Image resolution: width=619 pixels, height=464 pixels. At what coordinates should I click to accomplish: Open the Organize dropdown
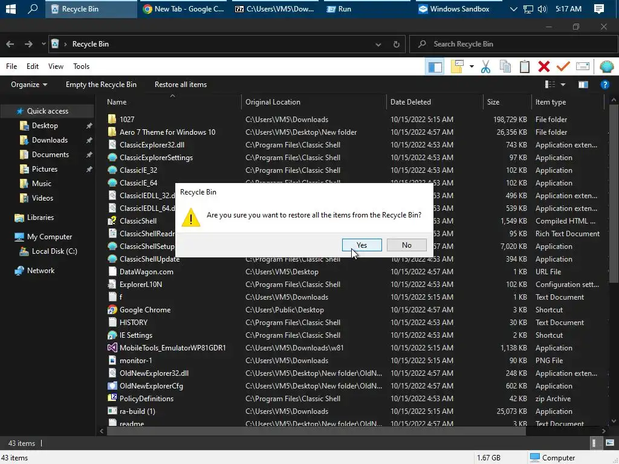click(x=29, y=85)
